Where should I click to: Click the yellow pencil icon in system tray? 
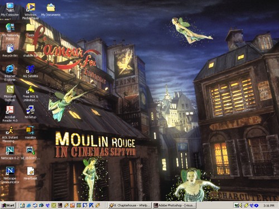coord(246,205)
